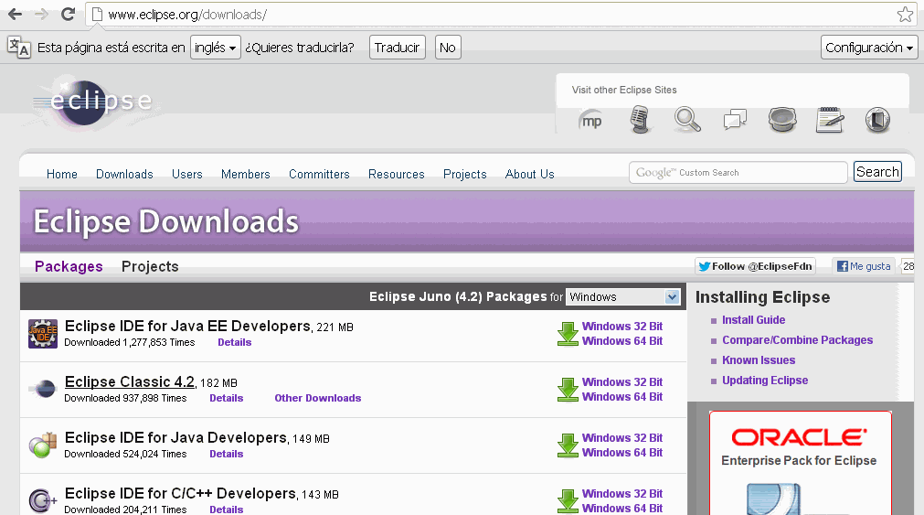This screenshot has width=924, height=515.
Task: Click the browser forward arrow
Action: coord(41,14)
